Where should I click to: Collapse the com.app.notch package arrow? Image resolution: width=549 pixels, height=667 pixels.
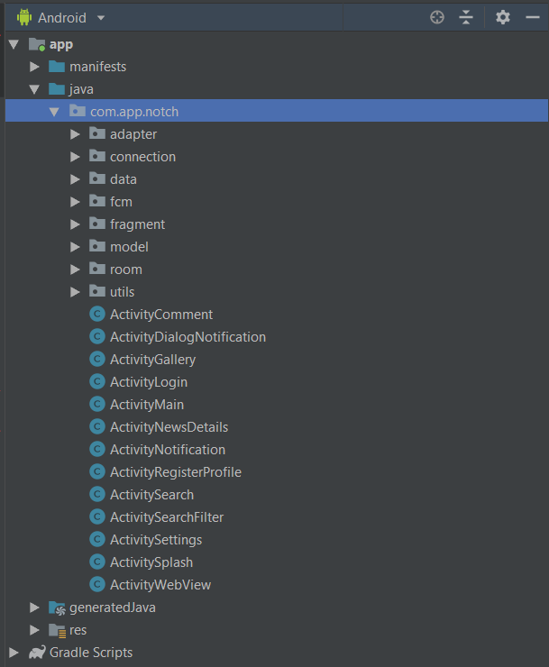pyautogui.click(x=54, y=112)
